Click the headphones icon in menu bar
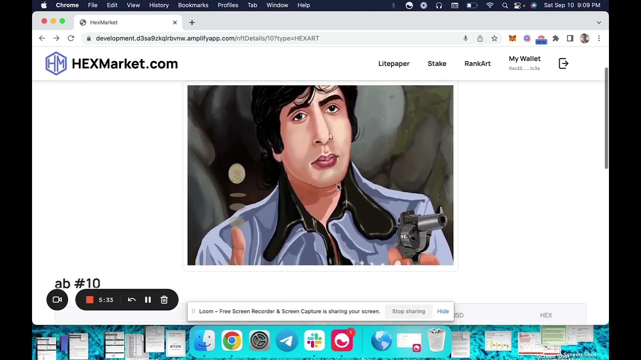The height and width of the screenshot is (360, 641). (439, 5)
